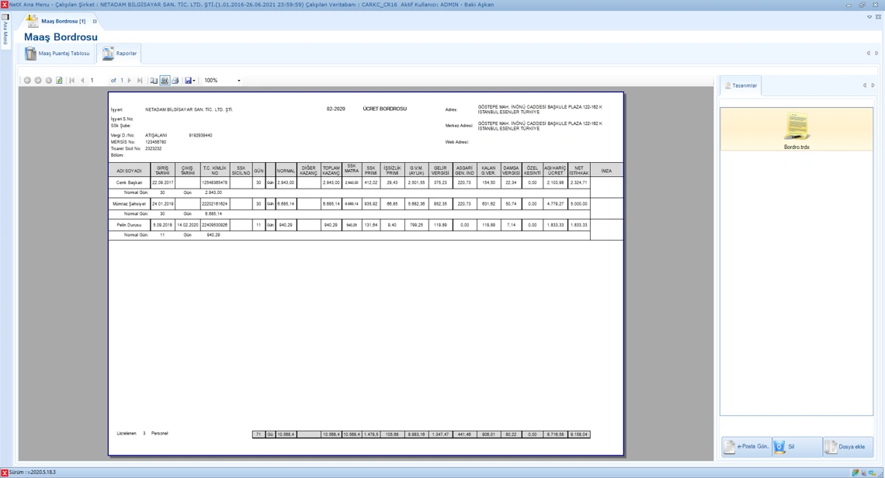Click the current page number field
Image resolution: width=885 pixels, height=478 pixels.
[96, 81]
